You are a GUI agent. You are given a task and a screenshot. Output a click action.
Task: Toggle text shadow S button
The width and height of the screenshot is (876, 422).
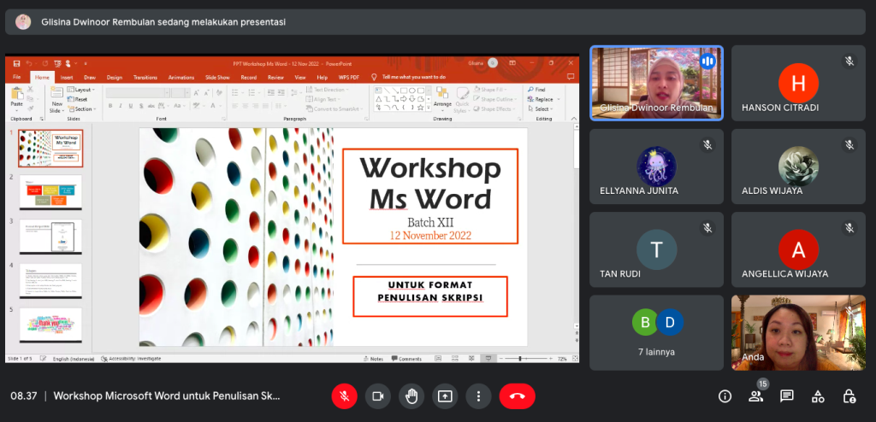click(141, 106)
